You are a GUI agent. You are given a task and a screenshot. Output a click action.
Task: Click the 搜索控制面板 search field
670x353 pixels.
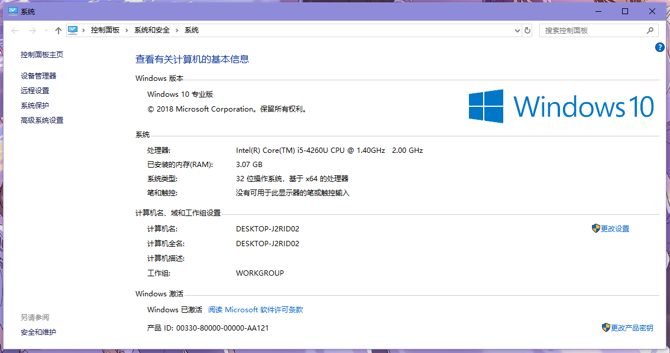(591, 30)
